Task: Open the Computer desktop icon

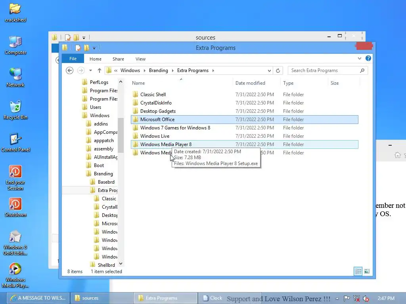Action: 15,45
